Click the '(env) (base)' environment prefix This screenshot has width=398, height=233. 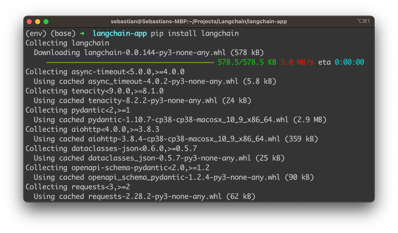coord(51,33)
